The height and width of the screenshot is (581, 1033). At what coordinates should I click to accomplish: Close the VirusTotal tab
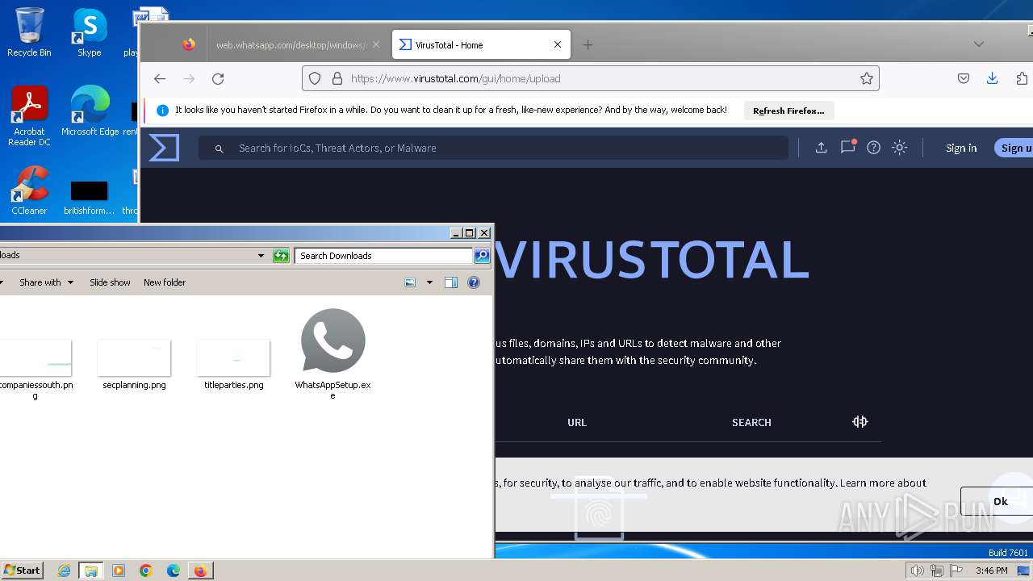point(558,45)
